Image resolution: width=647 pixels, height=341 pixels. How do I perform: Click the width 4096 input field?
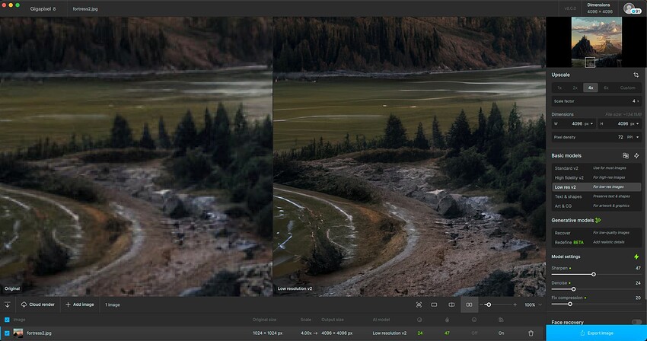(573, 124)
